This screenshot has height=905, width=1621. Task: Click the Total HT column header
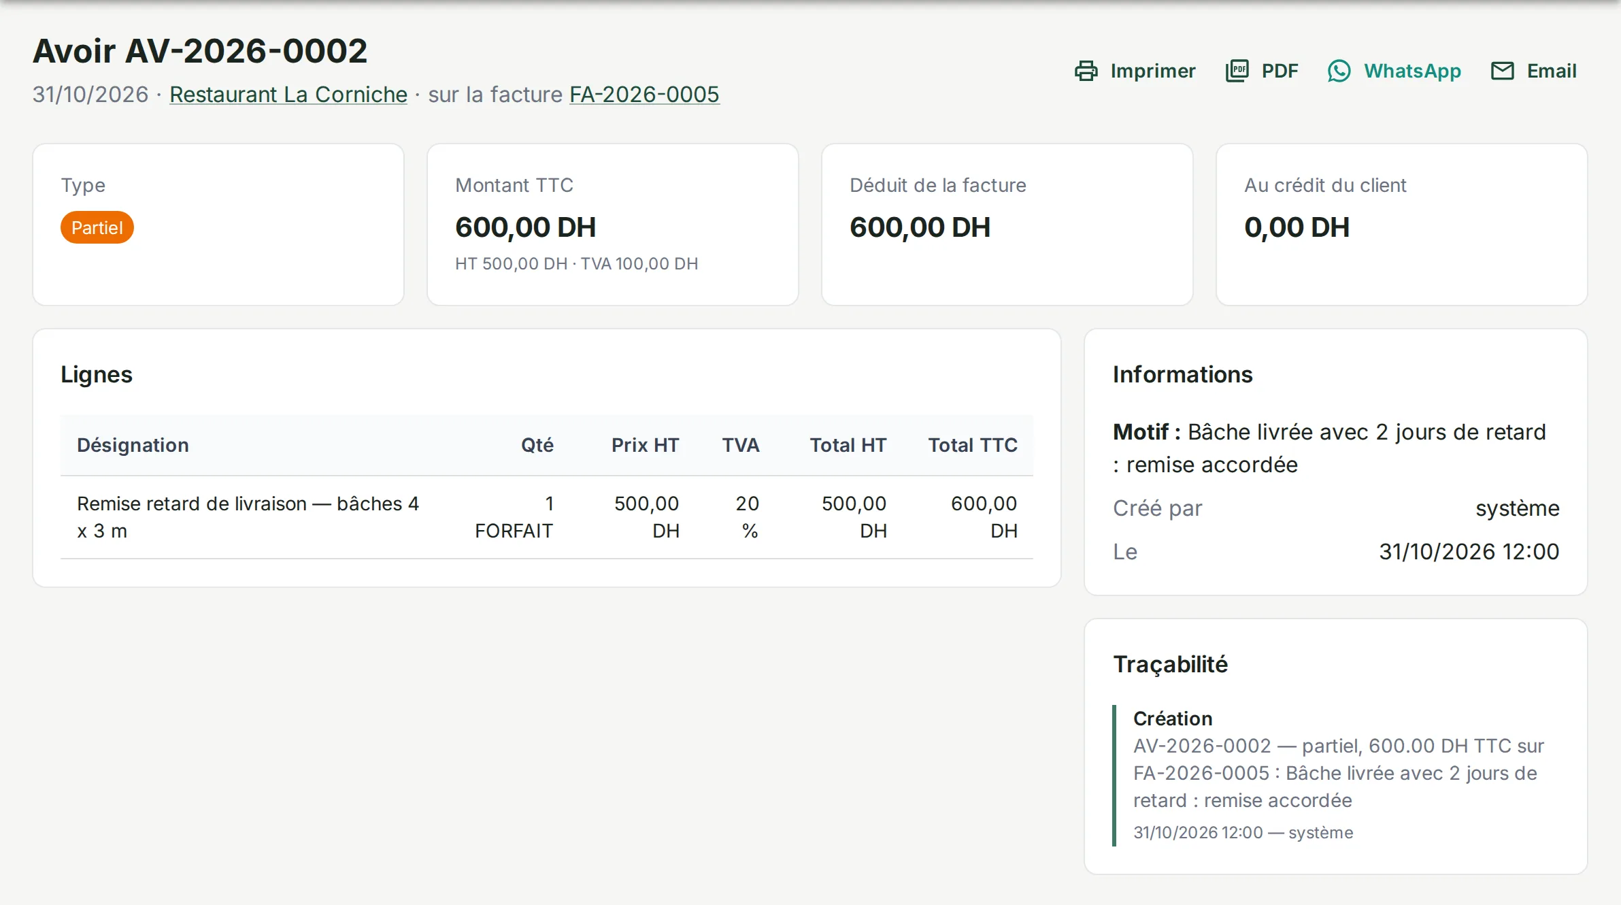click(848, 445)
